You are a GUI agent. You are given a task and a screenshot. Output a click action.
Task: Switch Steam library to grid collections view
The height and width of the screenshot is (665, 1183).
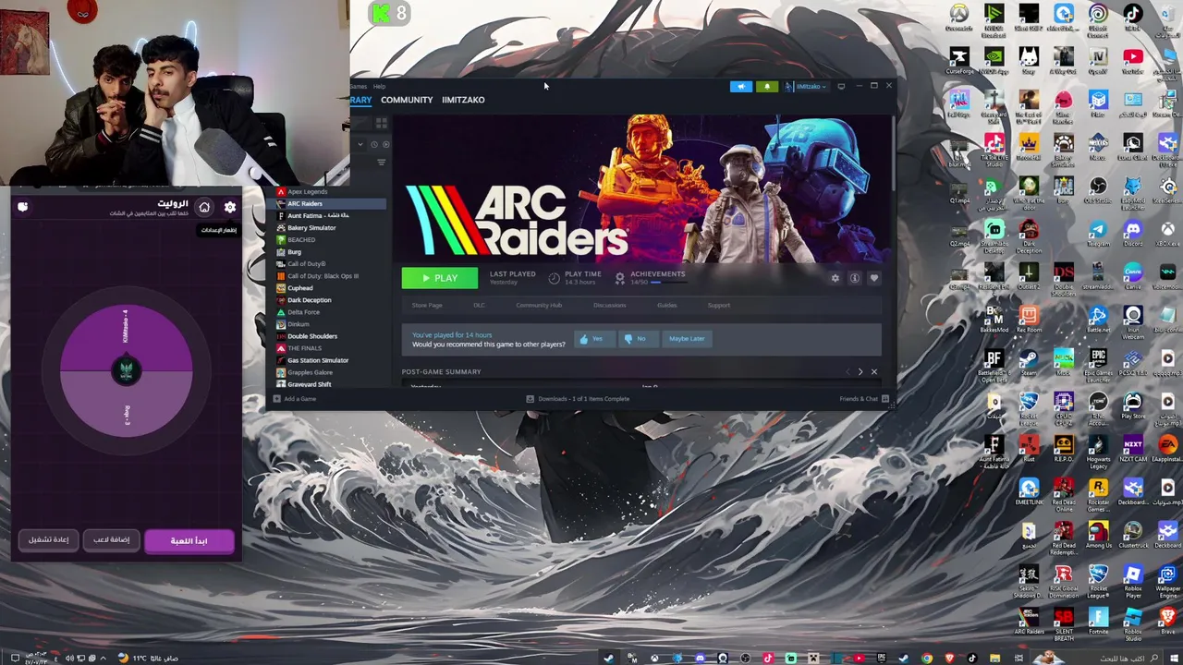382,122
